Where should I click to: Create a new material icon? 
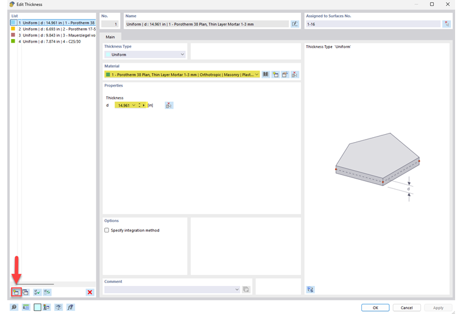[275, 74]
